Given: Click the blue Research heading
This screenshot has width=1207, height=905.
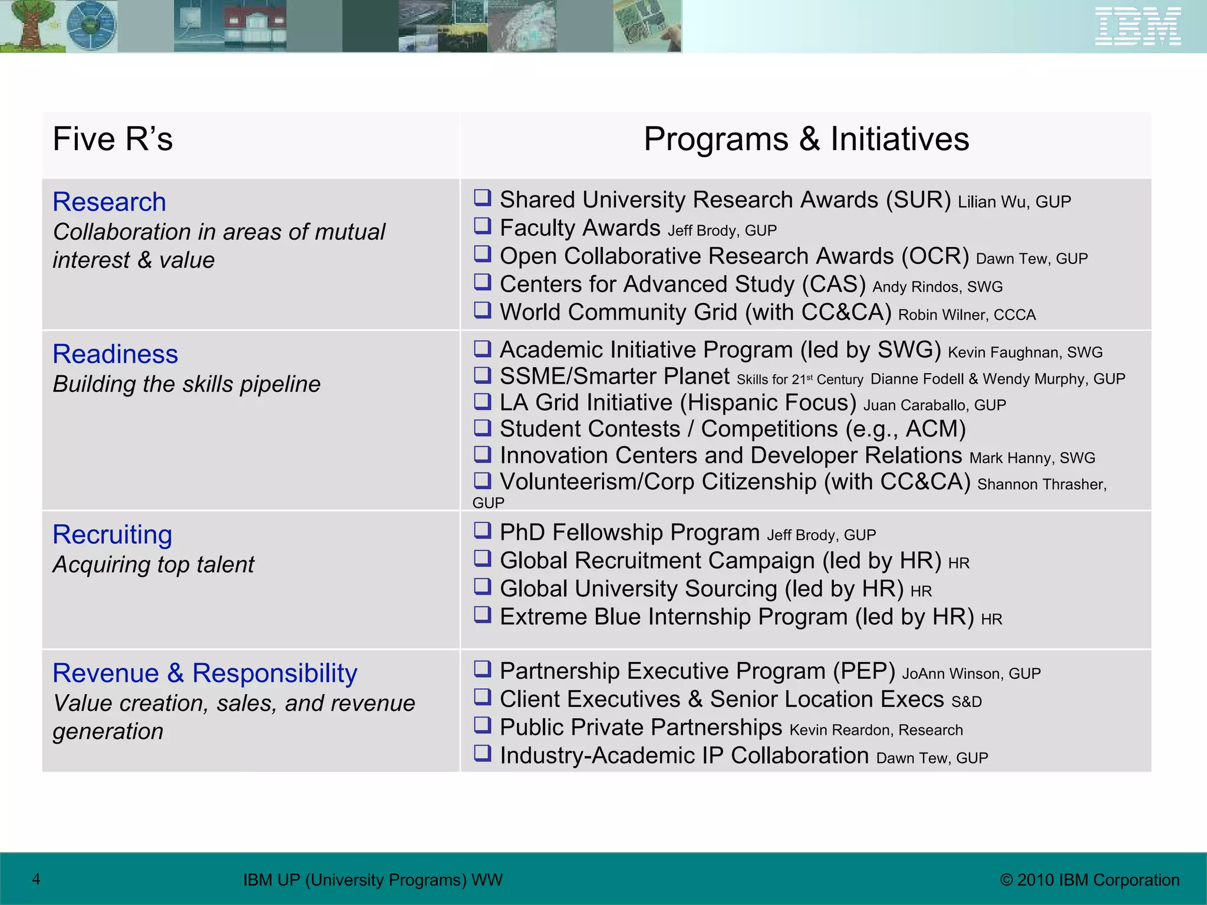Looking at the screenshot, I should pos(109,202).
